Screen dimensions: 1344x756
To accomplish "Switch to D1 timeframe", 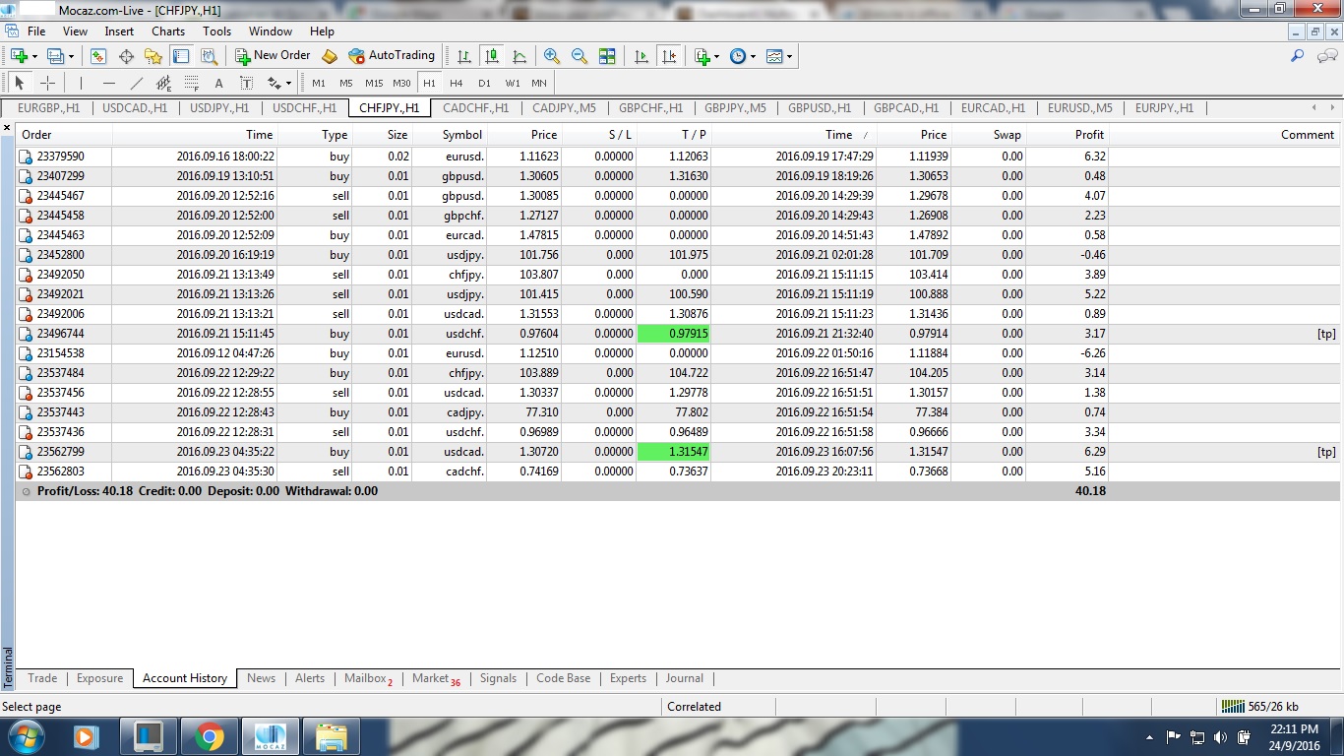I will click(x=484, y=83).
